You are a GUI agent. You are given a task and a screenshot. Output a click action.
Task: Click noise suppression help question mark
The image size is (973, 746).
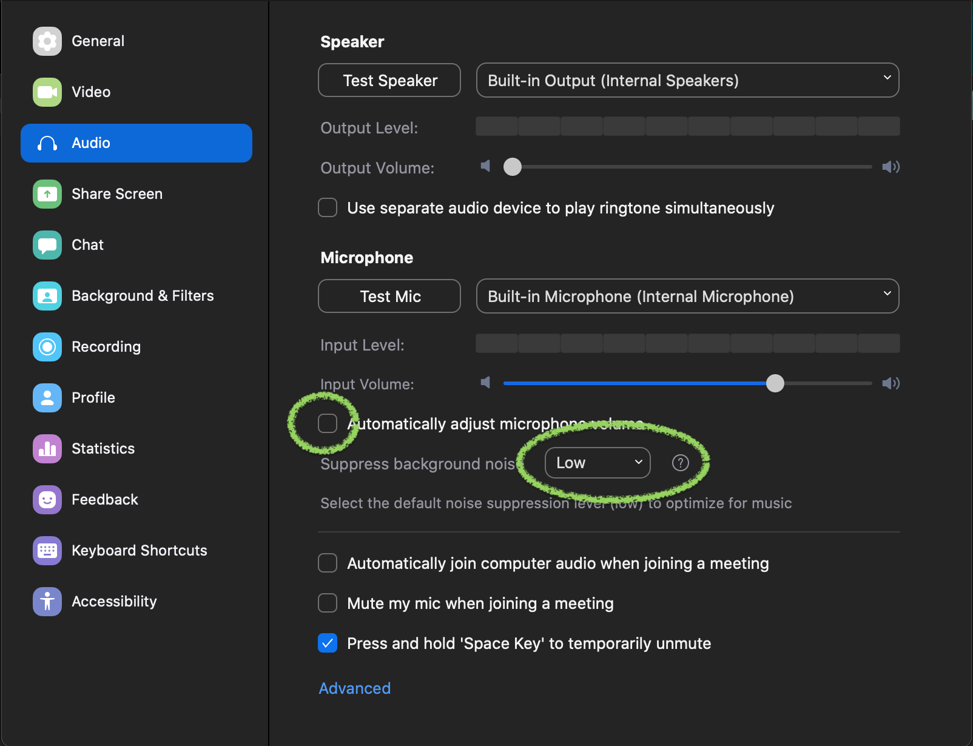[681, 463]
